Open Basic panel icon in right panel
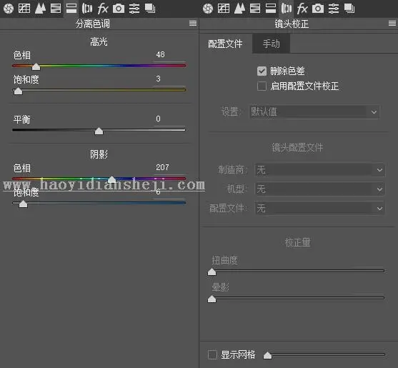This screenshot has height=368, width=398. point(208,9)
